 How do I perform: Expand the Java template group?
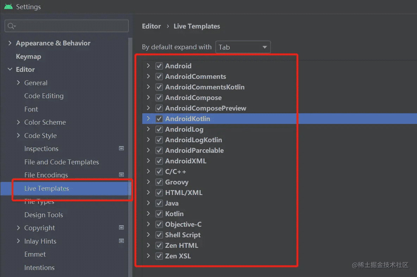148,203
